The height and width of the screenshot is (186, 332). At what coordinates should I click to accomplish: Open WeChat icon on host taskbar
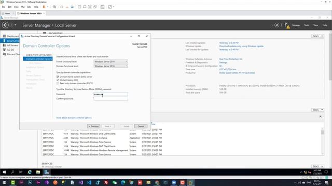pos(115,182)
